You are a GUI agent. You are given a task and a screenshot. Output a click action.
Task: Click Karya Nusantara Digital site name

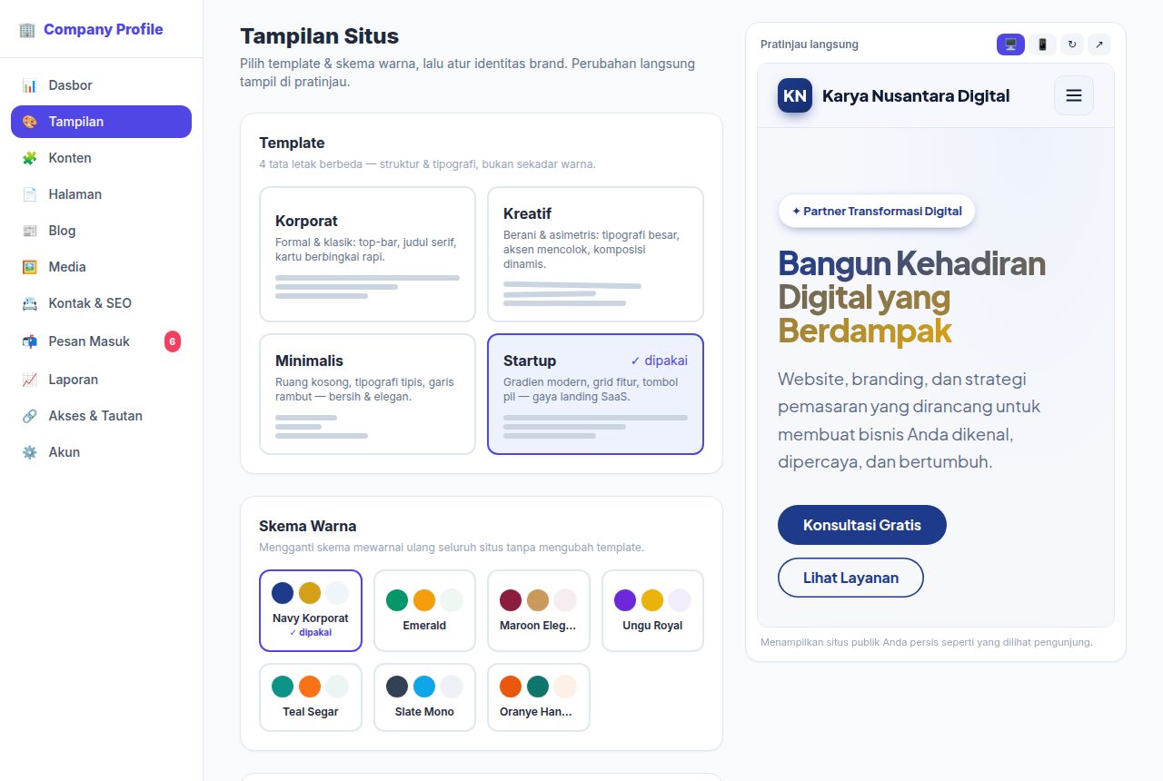click(916, 95)
